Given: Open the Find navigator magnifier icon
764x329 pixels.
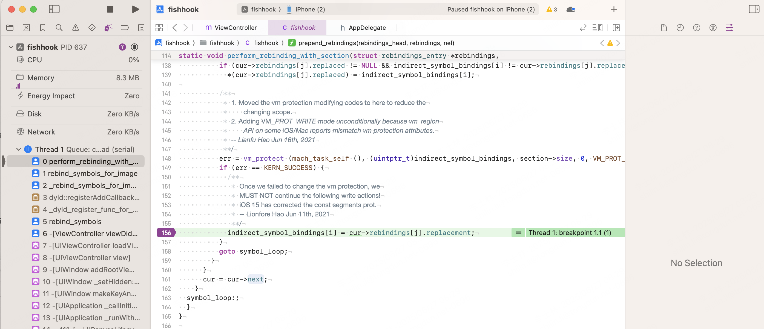Looking at the screenshot, I should tap(59, 28).
